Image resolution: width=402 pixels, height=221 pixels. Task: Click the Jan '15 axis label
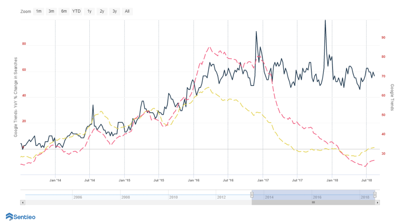tap(124, 180)
